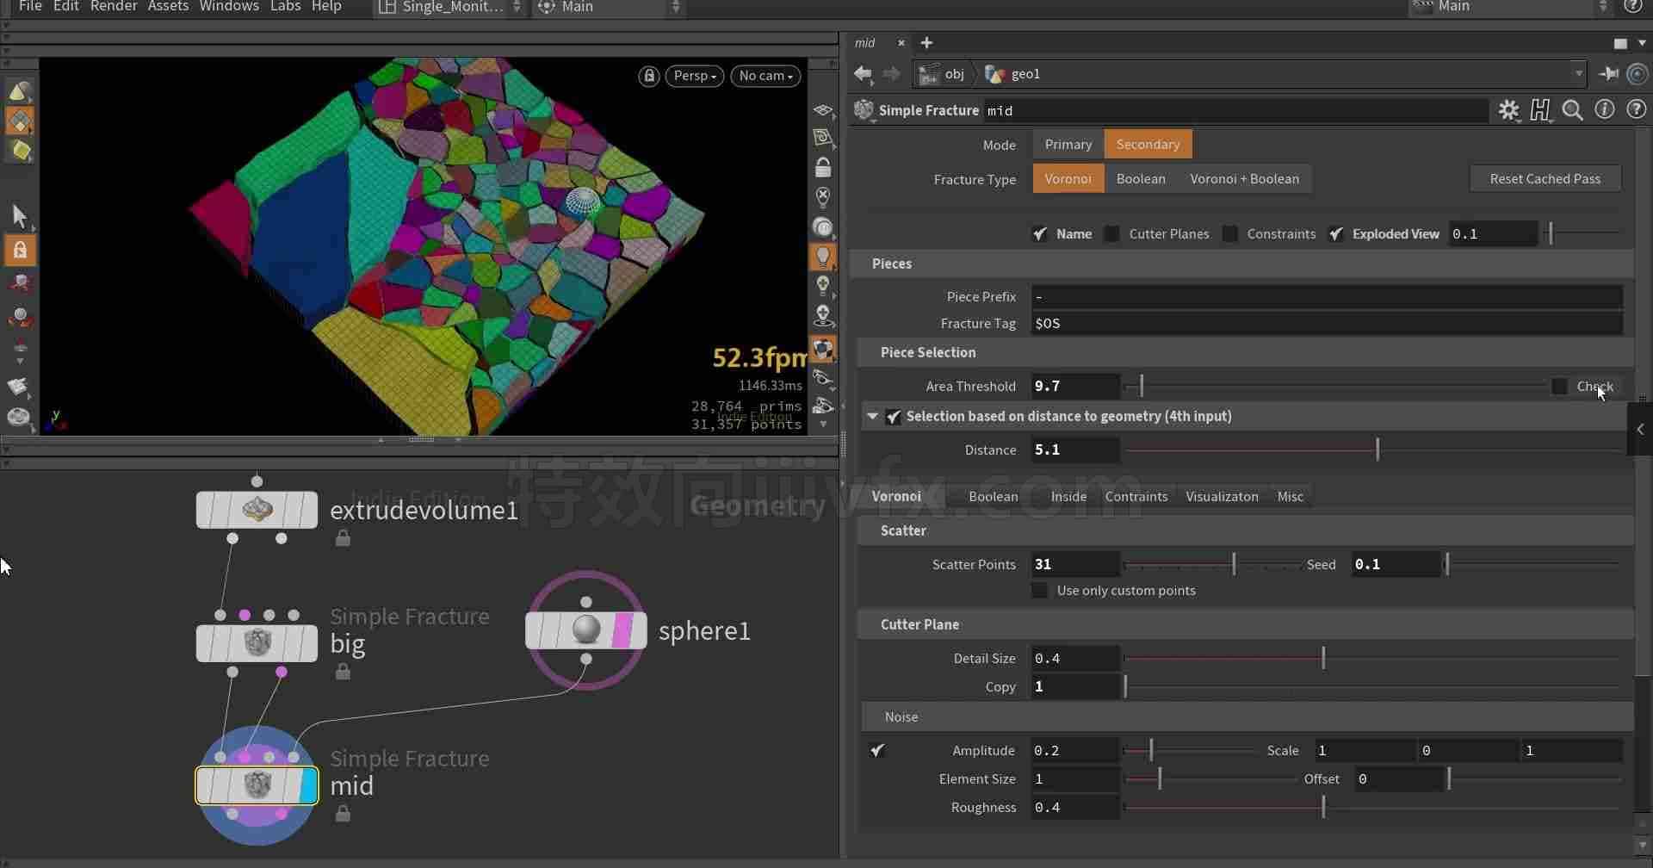Open the top-right Main dropdown
1653x868 pixels.
1511,7
